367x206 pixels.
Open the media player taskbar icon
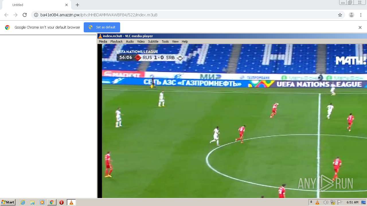[x=42, y=202]
